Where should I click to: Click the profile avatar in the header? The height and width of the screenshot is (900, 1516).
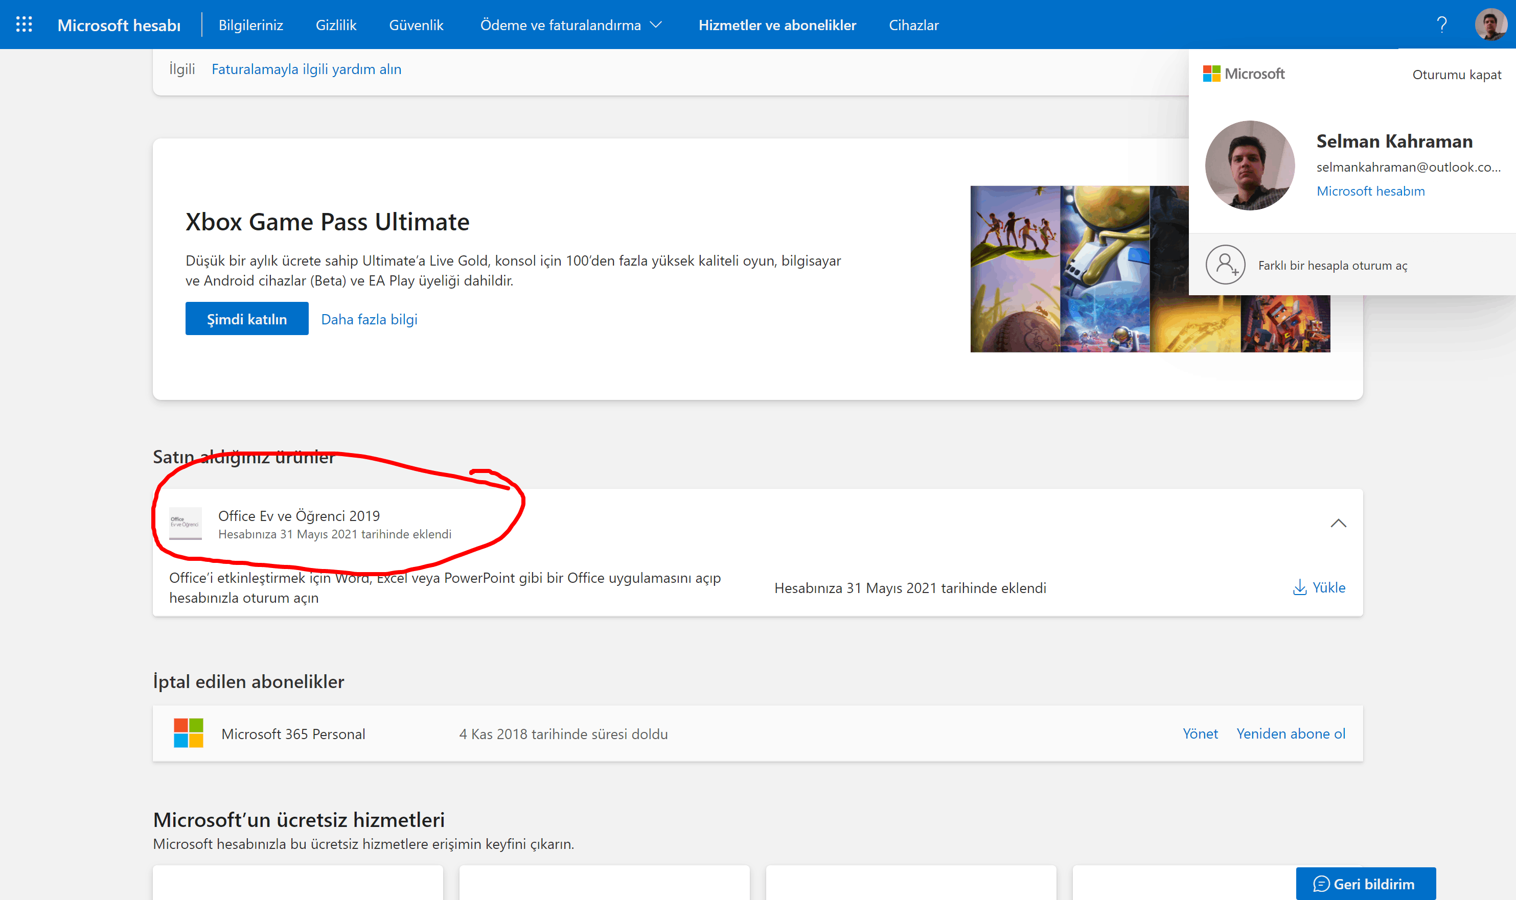(x=1490, y=24)
